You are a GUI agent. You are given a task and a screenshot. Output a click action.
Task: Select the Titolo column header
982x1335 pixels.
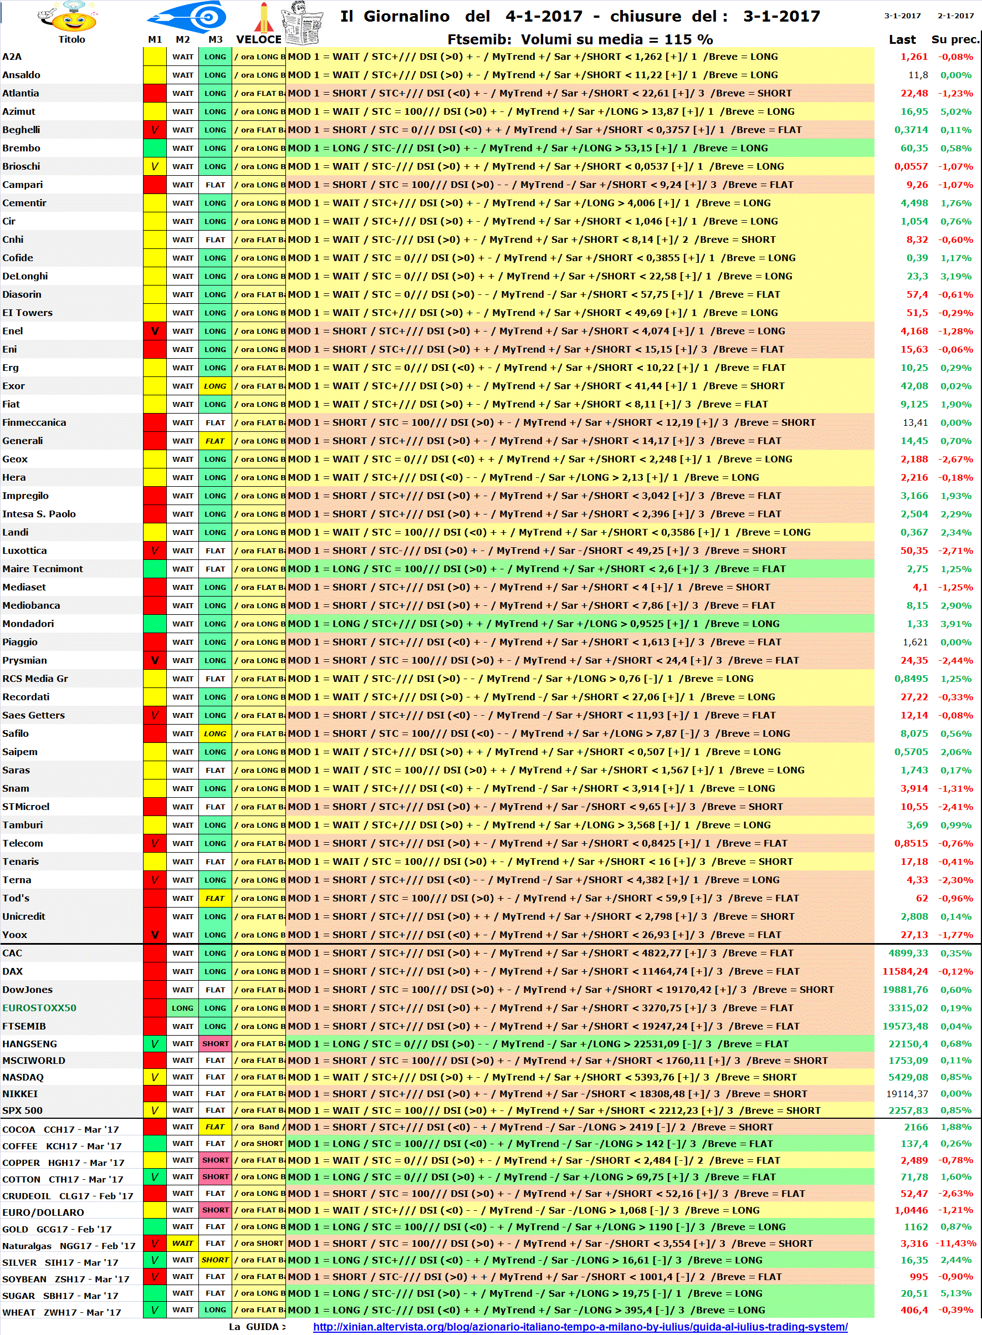coord(71,39)
